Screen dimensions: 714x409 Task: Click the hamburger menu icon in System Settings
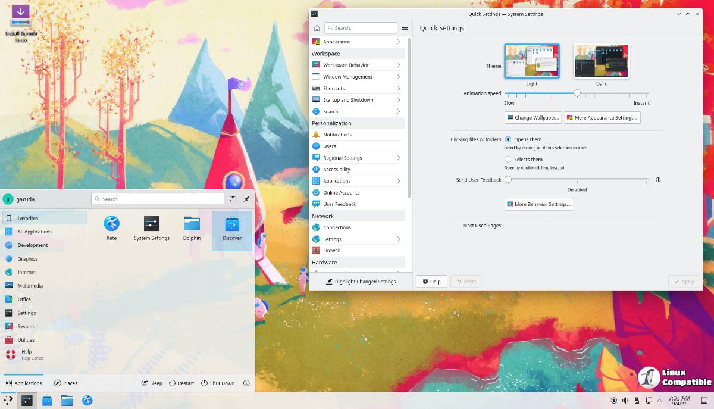pyautogui.click(x=405, y=28)
